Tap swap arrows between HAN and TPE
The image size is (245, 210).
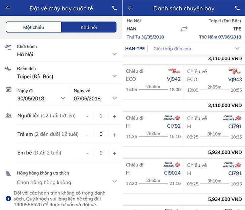(x=184, y=29)
